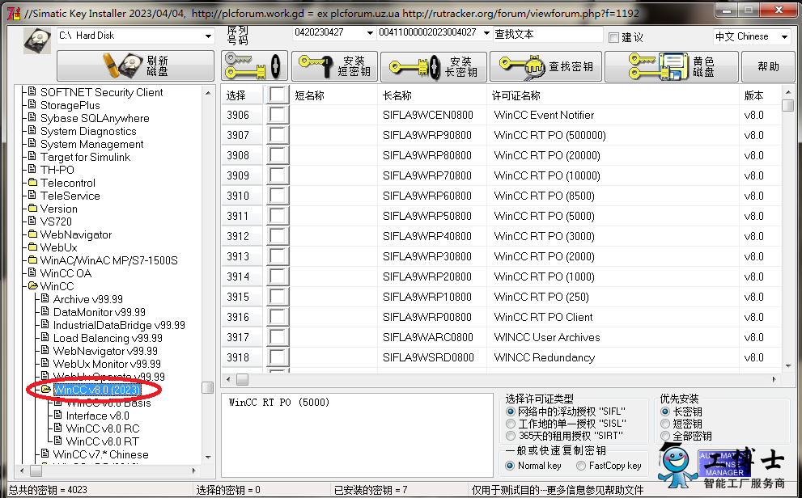
Task: Select WinCC v8.0 RT in tree
Action: (102, 441)
